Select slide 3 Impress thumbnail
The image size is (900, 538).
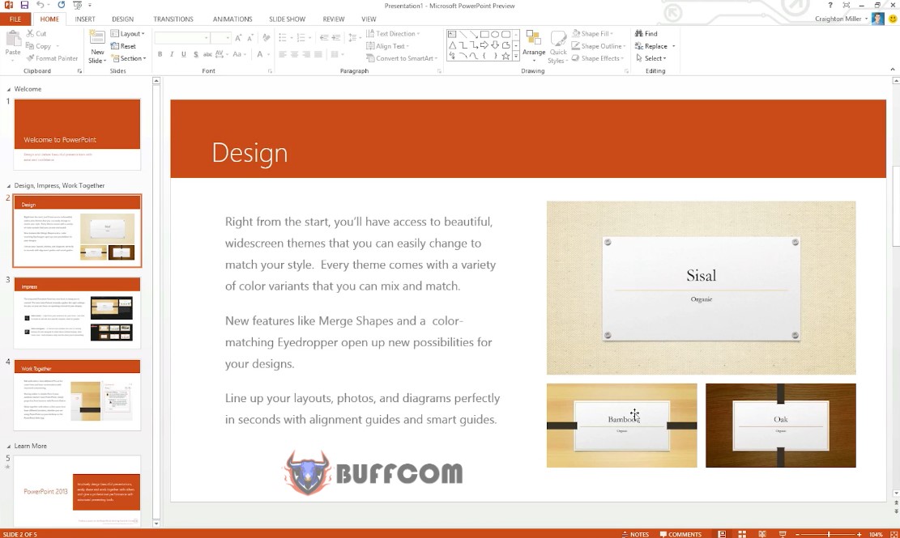click(x=77, y=313)
